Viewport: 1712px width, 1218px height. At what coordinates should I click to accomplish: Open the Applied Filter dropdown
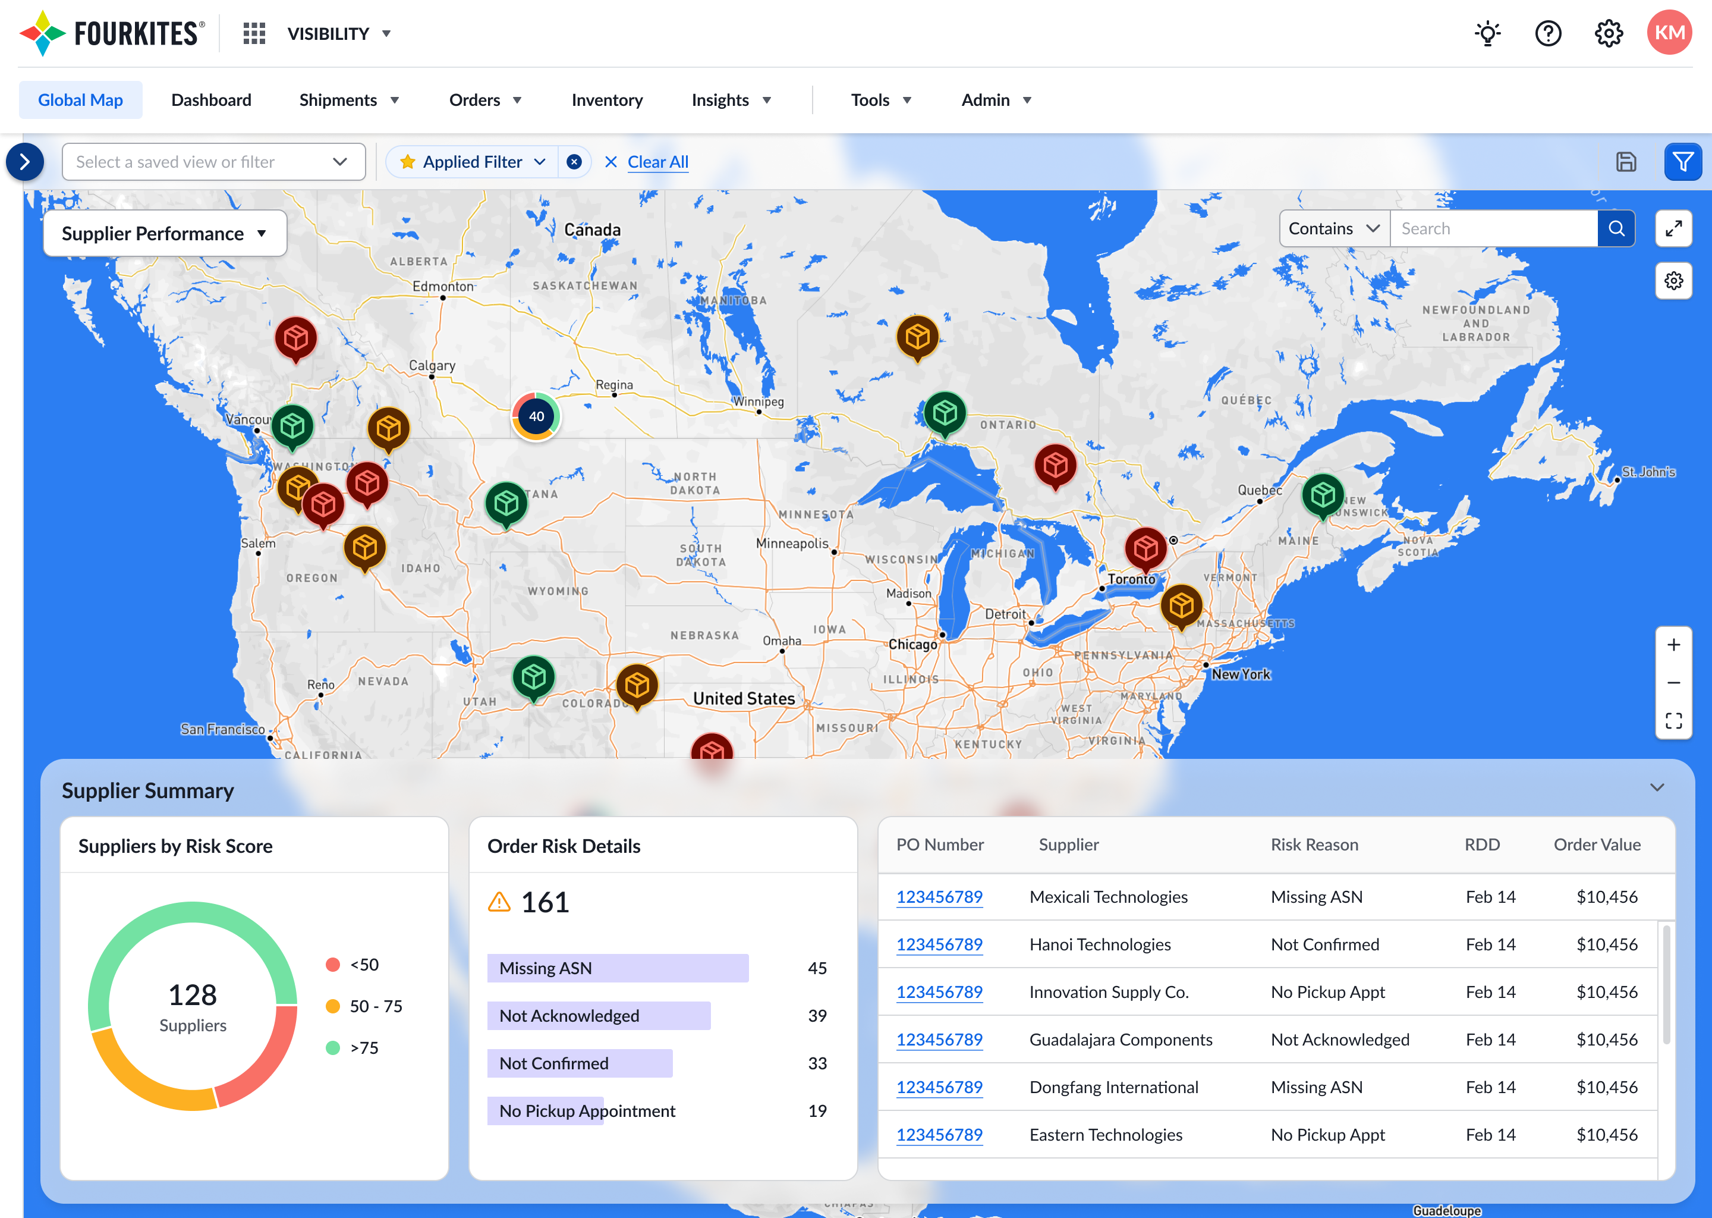(473, 162)
